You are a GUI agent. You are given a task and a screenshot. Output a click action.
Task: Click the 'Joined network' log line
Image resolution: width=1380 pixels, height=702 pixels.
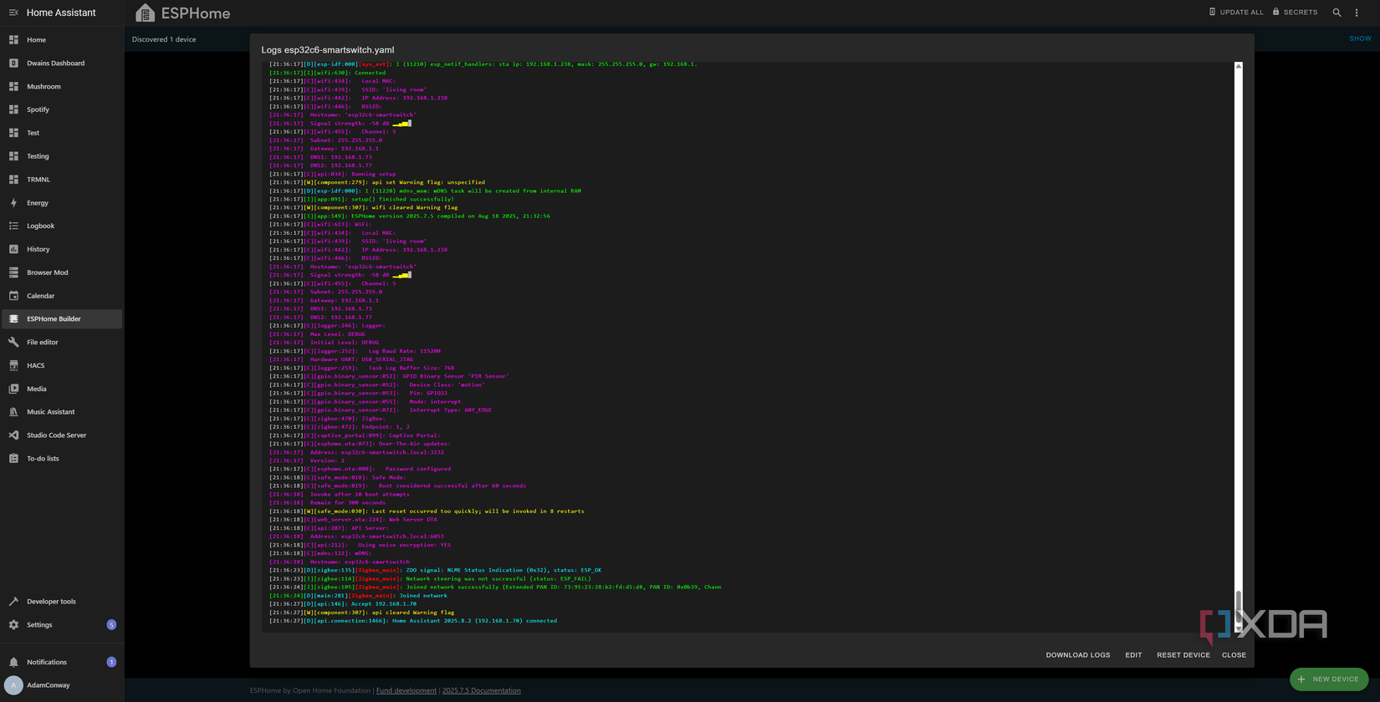tap(359, 596)
